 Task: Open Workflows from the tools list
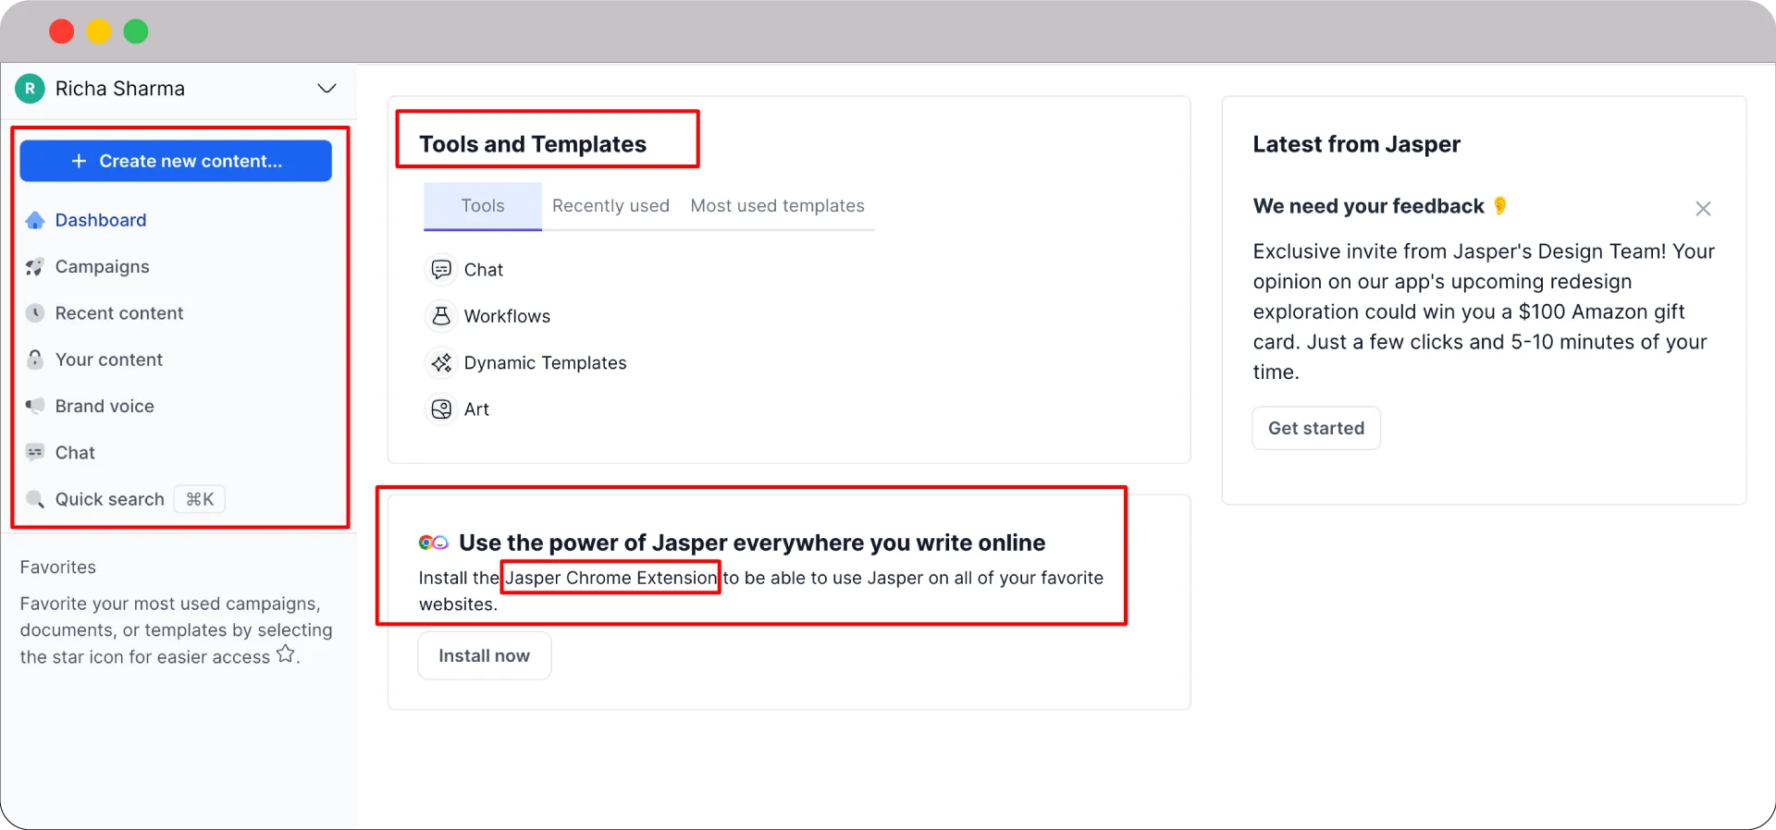(488, 316)
